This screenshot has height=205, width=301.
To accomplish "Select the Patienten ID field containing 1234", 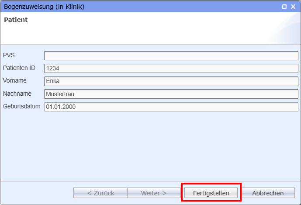I will (x=171, y=68).
